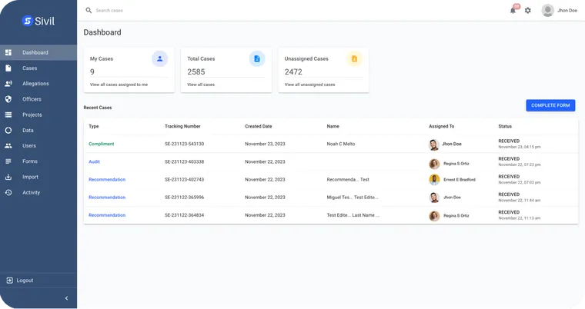
Task: Open notifications bell icon
Action: pos(513,11)
